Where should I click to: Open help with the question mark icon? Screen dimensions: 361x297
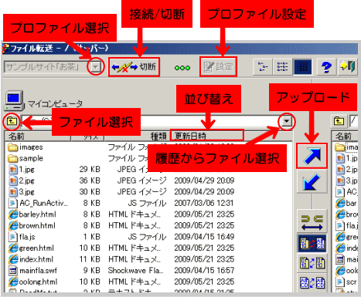point(326,67)
